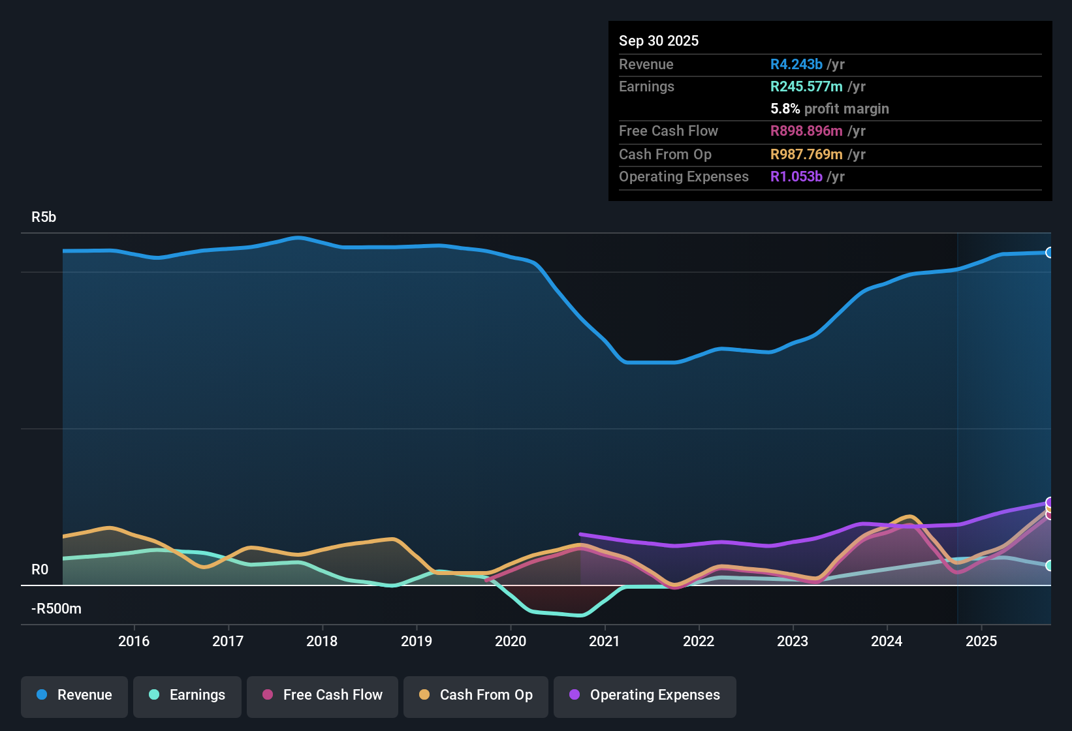The height and width of the screenshot is (731, 1072).
Task: Click the R245.577m Earnings value link
Action: coord(806,86)
